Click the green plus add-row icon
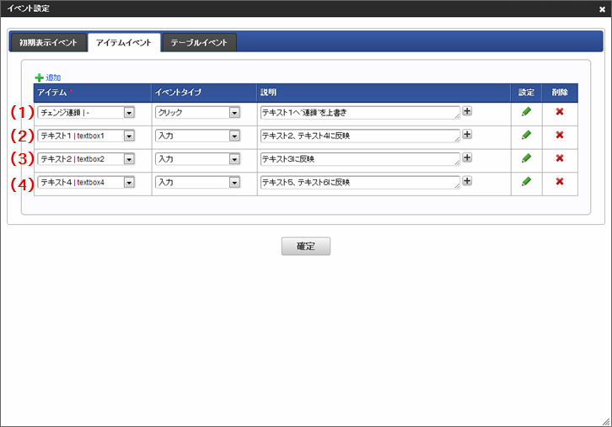This screenshot has width=612, height=427. coord(39,77)
